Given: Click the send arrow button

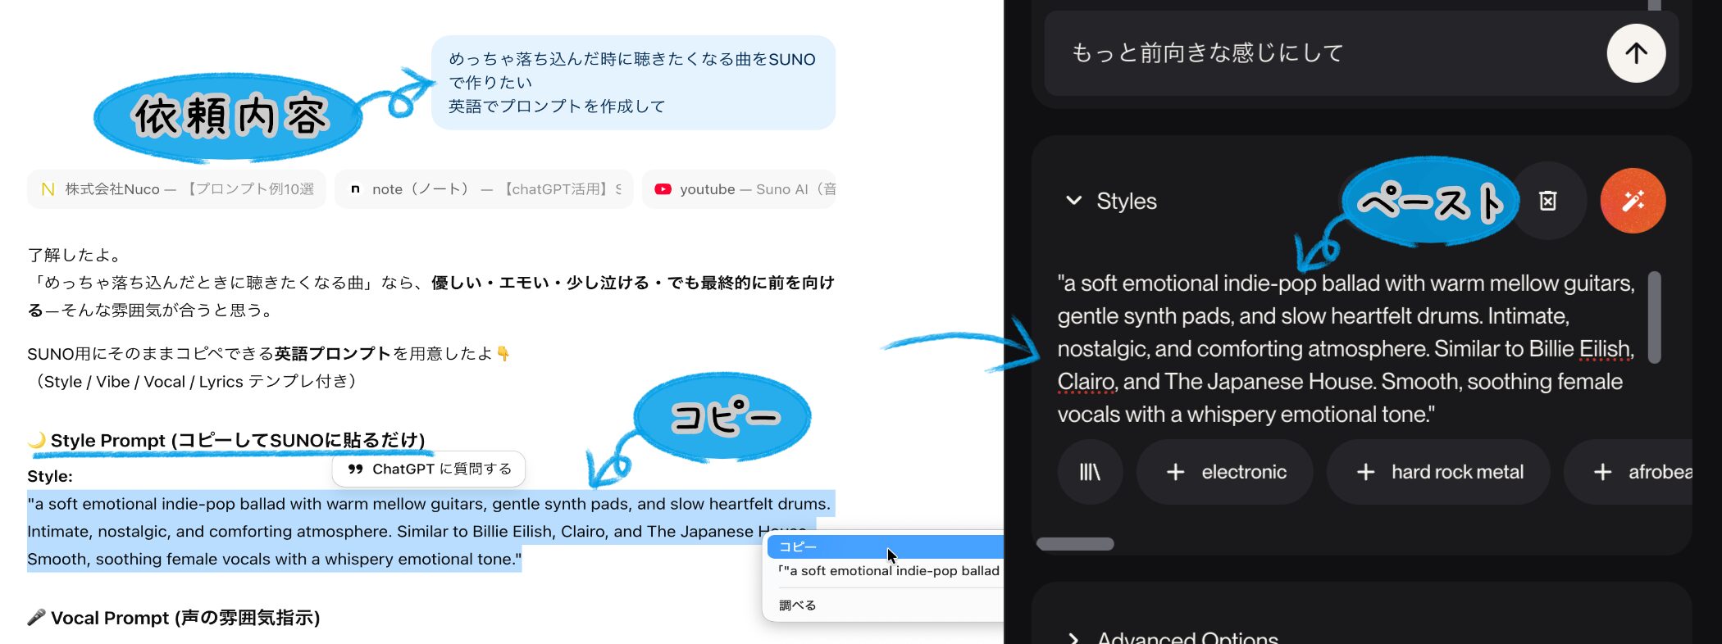Looking at the screenshot, I should (1635, 53).
